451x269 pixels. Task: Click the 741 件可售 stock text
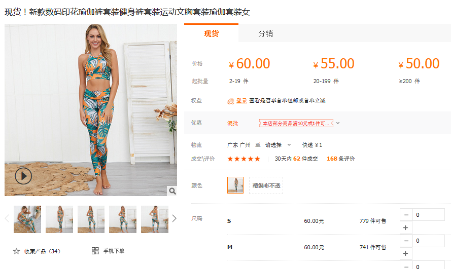click(373, 247)
